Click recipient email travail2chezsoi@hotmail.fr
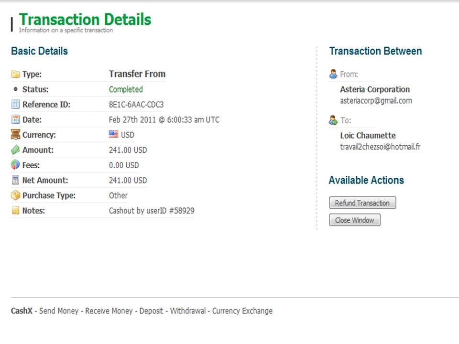Image resolution: width=459 pixels, height=344 pixels. (380, 147)
